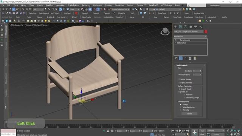This screenshot has width=242, height=136.
Task: Click the Z axis constraint in top-left toolbar
Action: [x=10, y=9]
